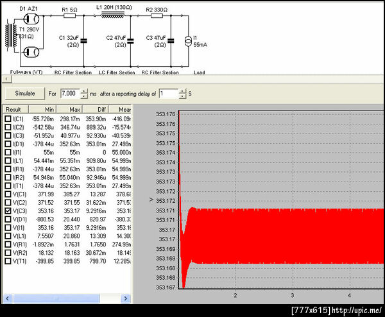Viewport: 385px width, 317px height.
Task: Click the schematic pane left scroll arrow
Action: click(x=7, y=79)
